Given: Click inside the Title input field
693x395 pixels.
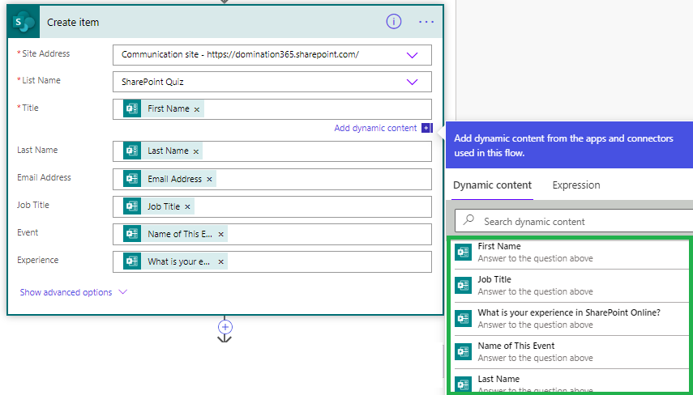Looking at the screenshot, I should [x=272, y=109].
